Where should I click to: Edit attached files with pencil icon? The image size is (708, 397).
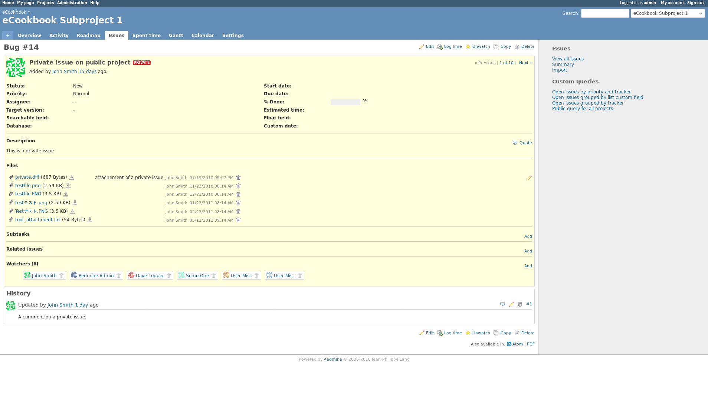coord(529,178)
